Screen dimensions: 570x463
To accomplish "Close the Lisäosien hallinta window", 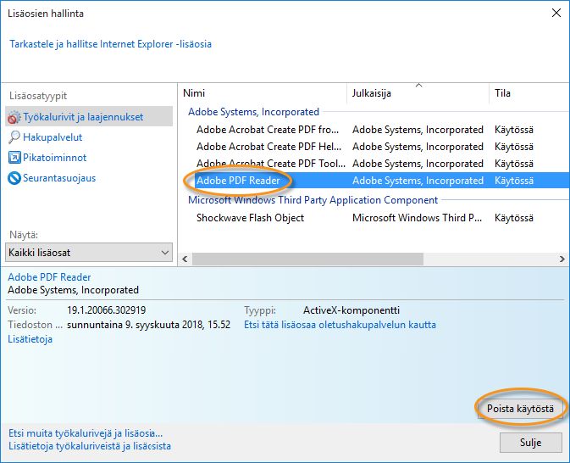I will (555, 14).
